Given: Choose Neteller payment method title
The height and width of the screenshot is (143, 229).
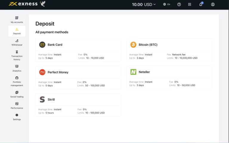Looking at the screenshot, I should click(144, 72).
